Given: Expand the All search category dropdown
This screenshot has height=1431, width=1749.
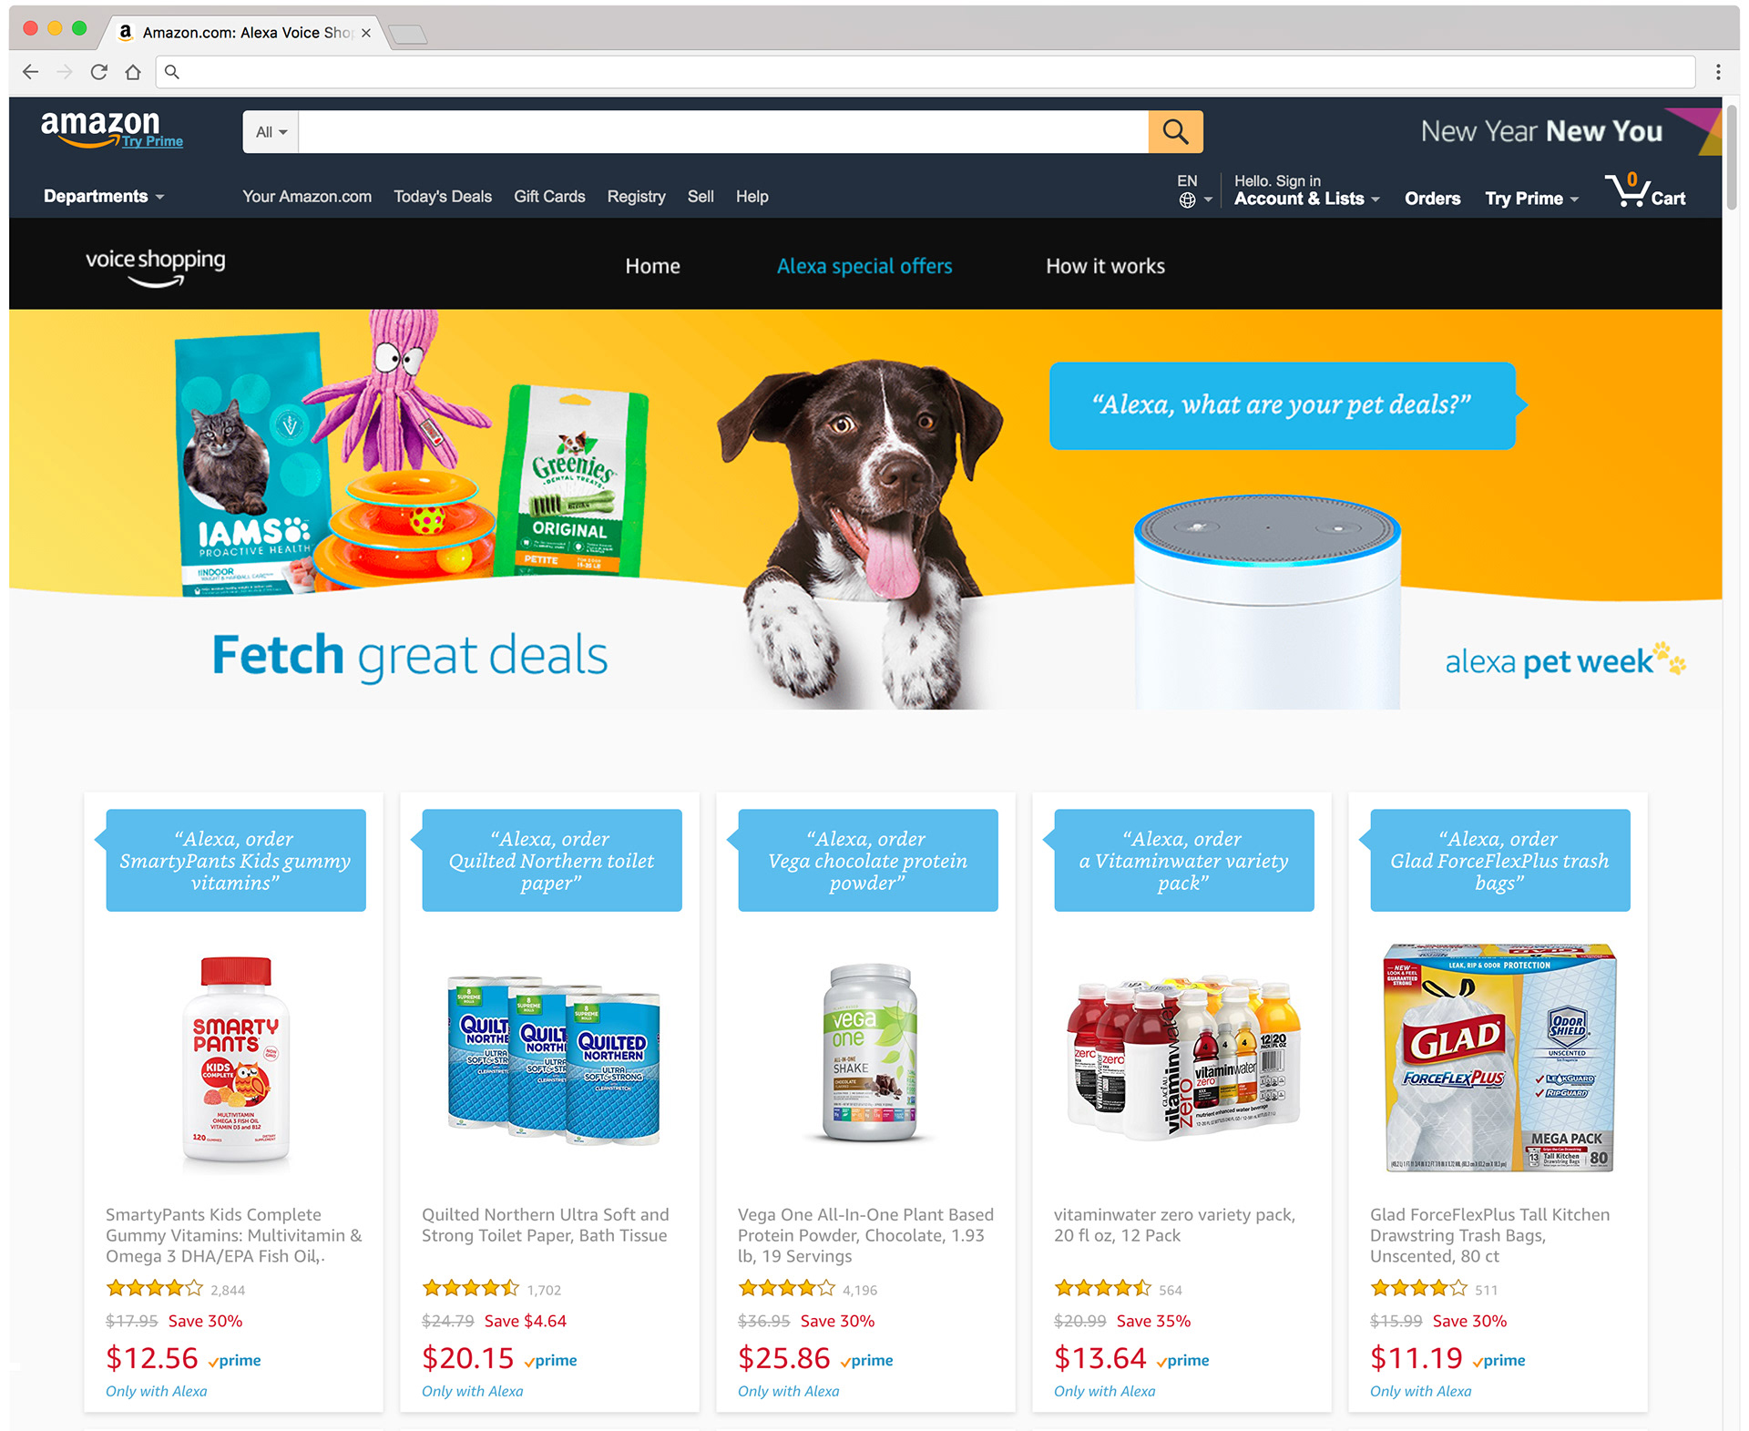Looking at the screenshot, I should 271,132.
